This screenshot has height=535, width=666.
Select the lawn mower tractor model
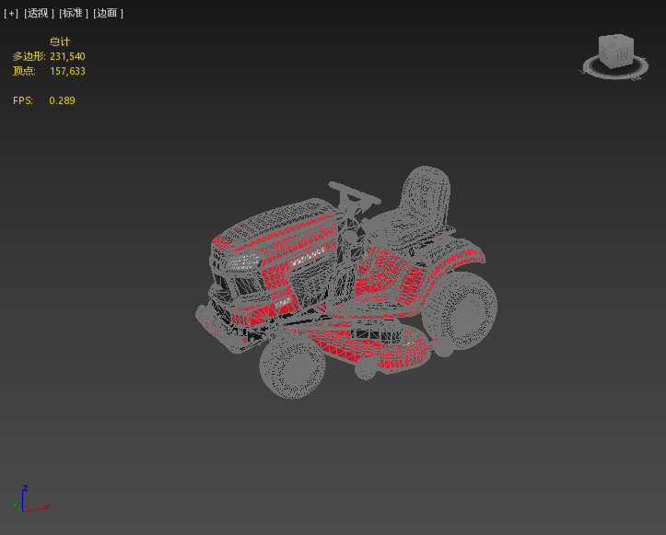346,282
